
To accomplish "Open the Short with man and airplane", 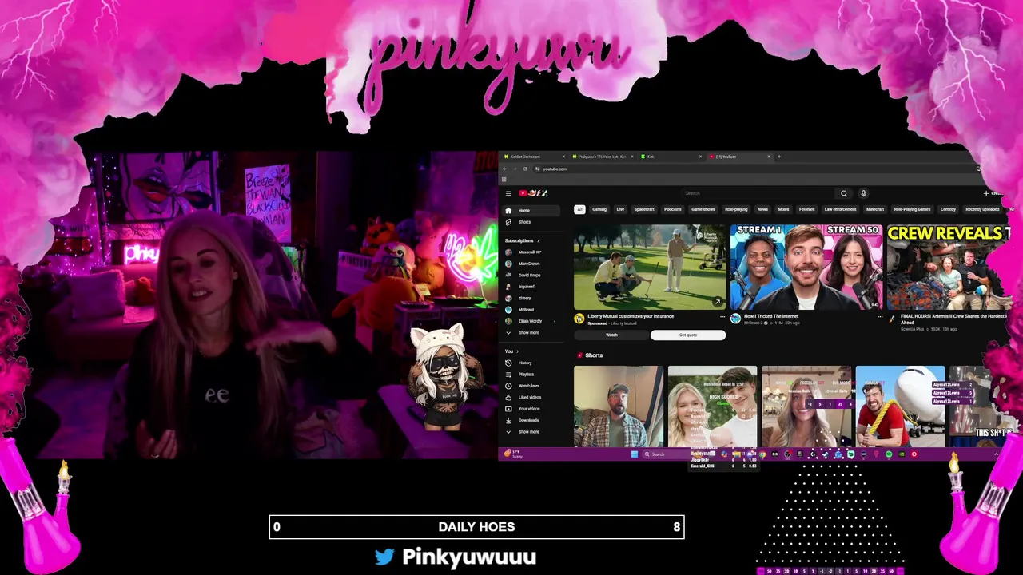I will pos(900,406).
